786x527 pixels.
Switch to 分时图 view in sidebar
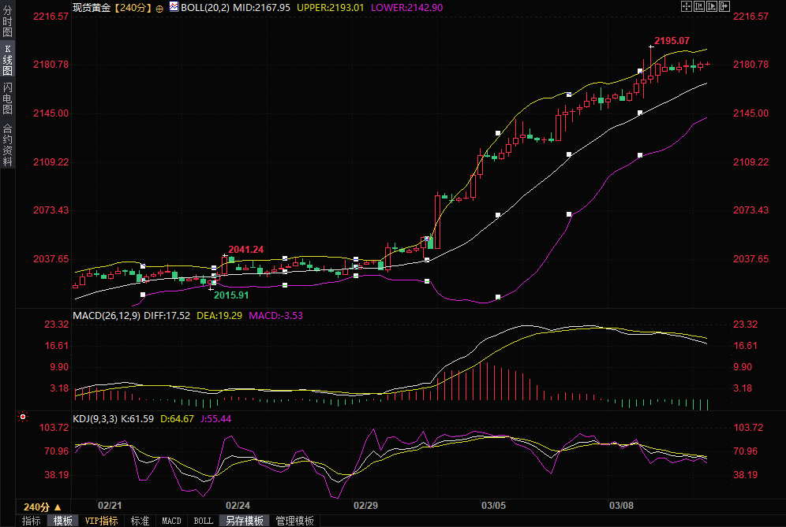(8, 22)
